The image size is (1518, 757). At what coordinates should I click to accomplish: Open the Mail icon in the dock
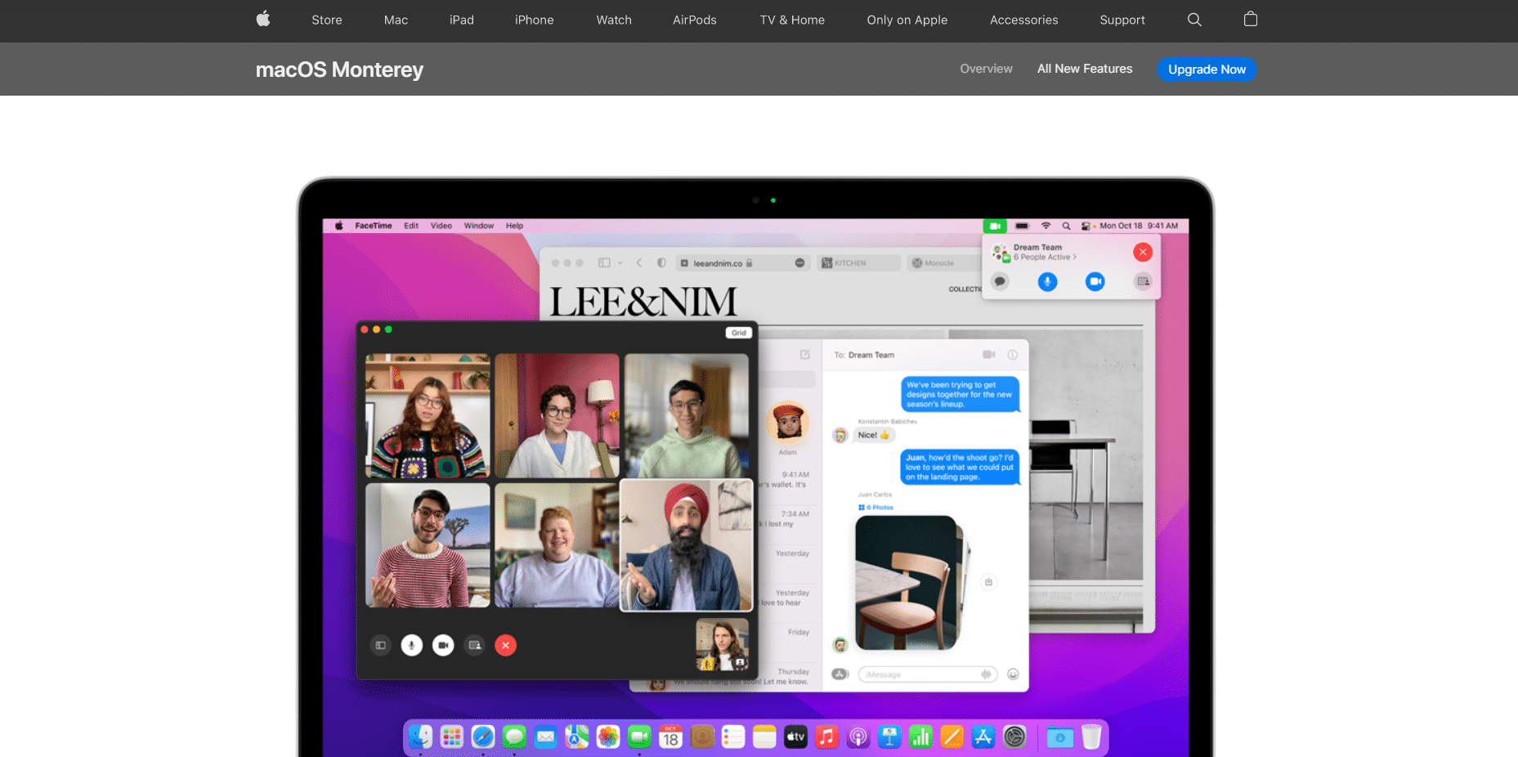(545, 737)
